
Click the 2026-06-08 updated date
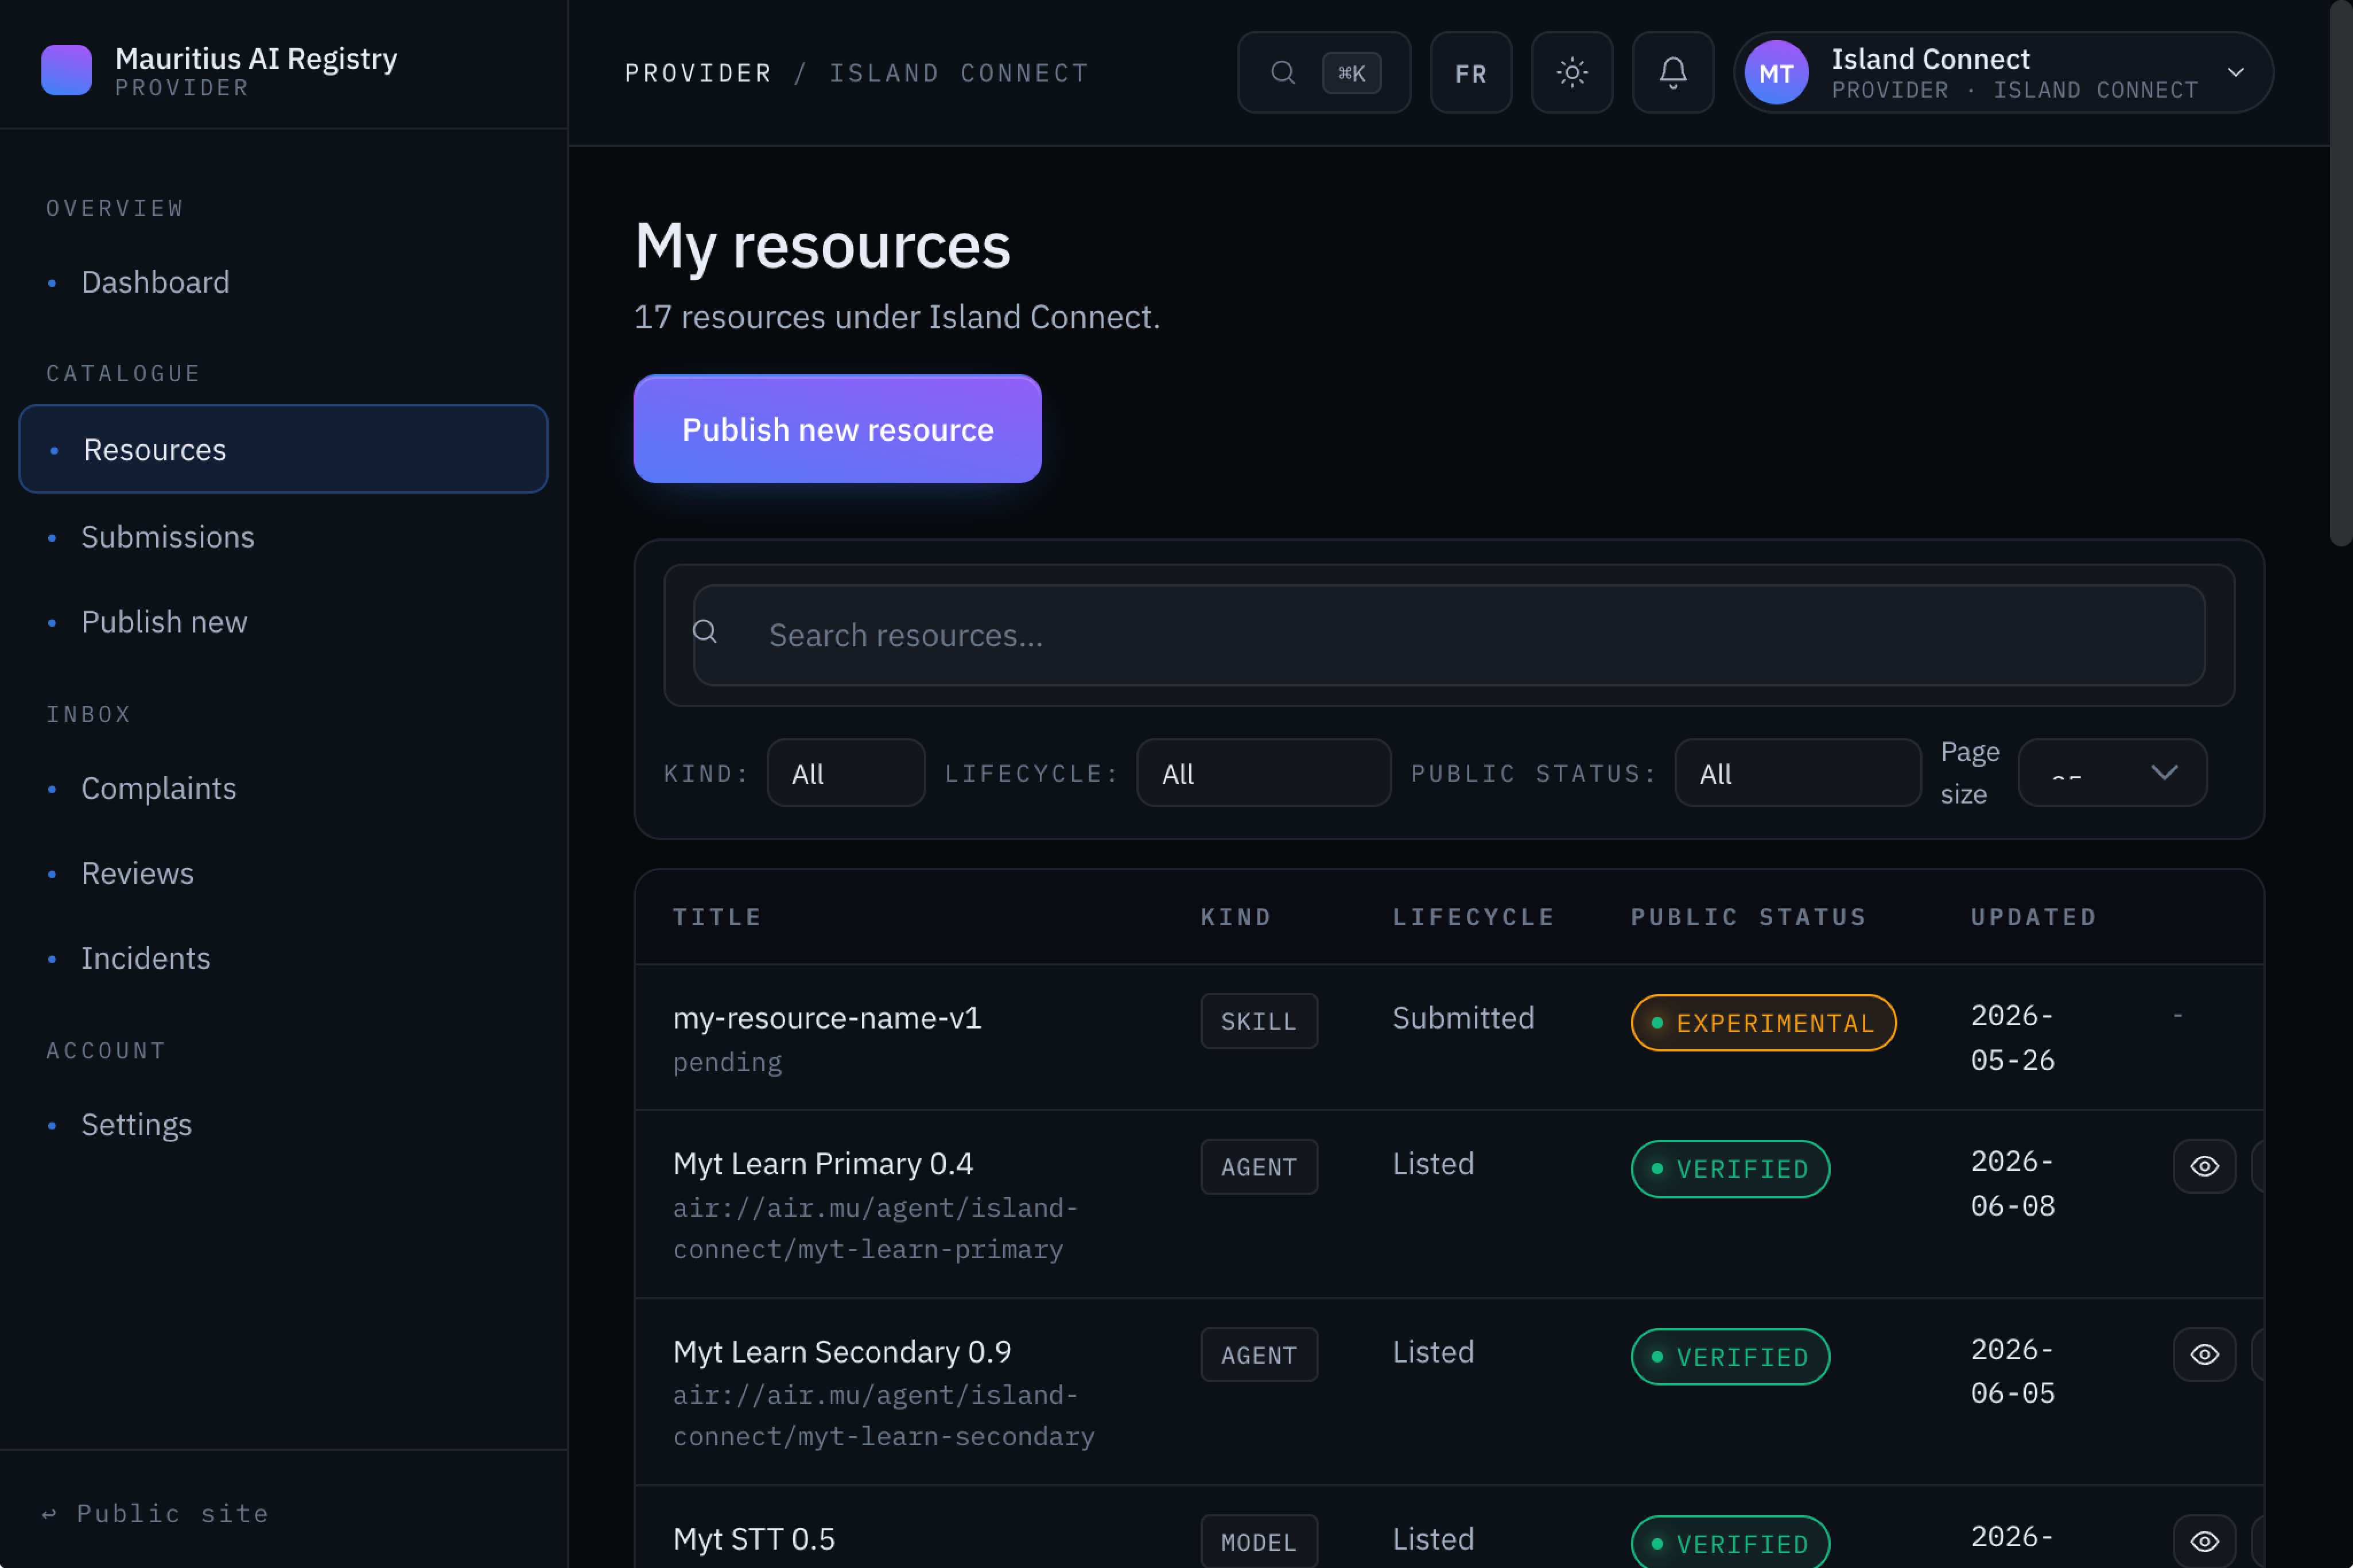tap(2012, 1184)
